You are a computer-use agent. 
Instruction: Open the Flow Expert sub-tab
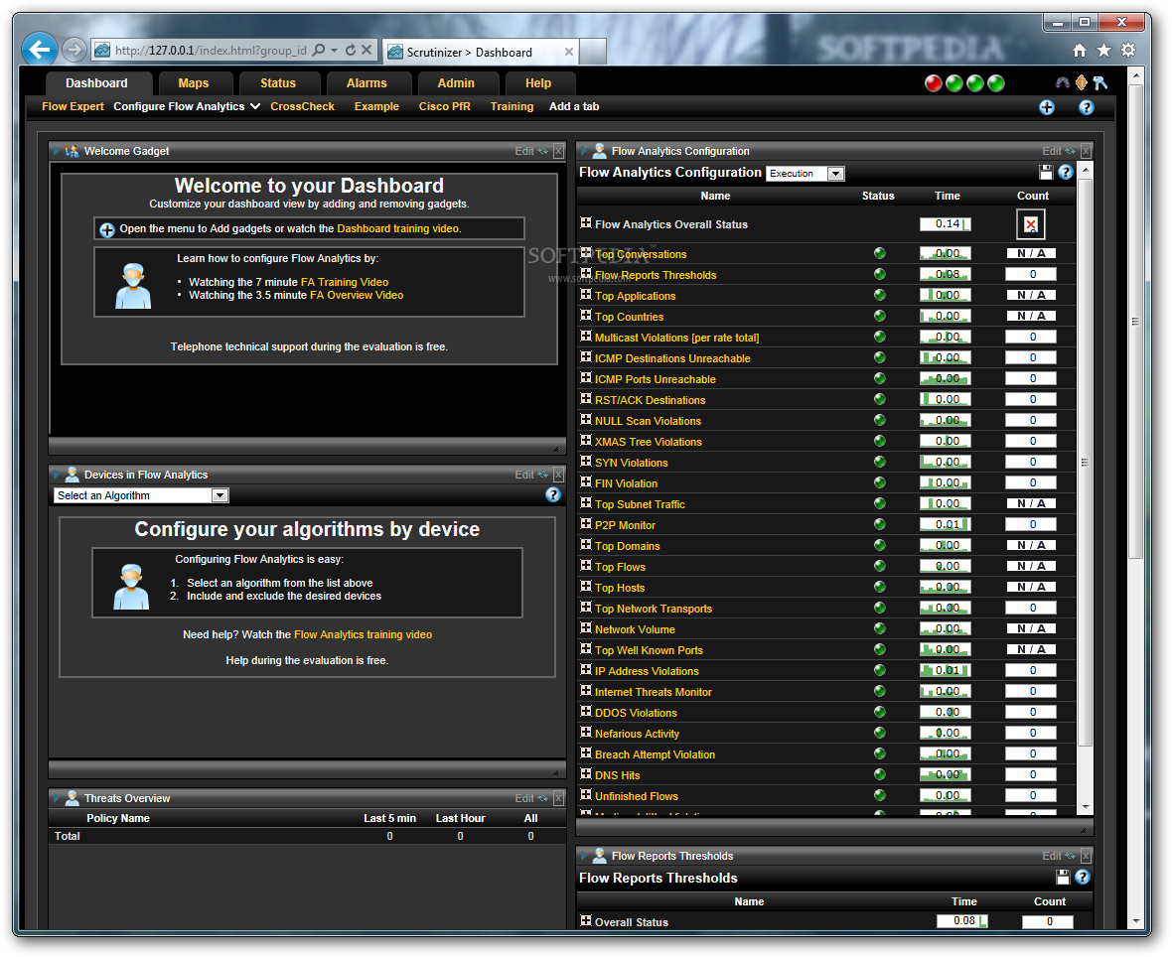click(x=73, y=107)
